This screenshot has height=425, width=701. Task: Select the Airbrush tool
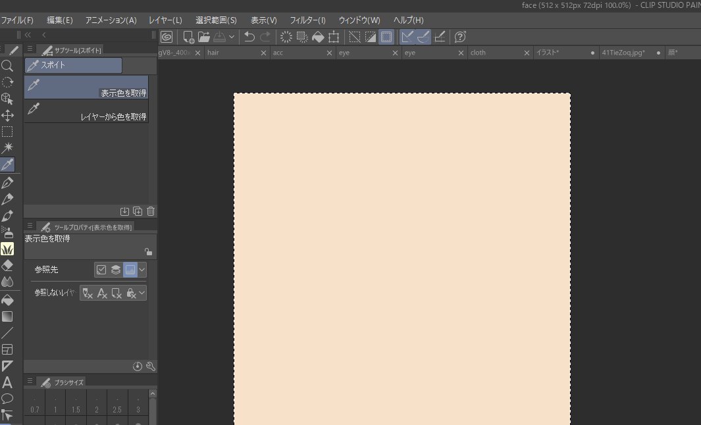click(7, 232)
